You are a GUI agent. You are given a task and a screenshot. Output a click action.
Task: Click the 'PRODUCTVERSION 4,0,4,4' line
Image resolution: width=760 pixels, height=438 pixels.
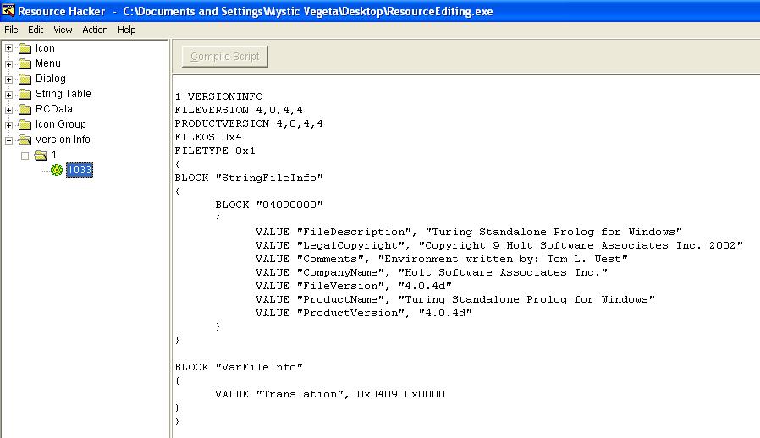249,123
